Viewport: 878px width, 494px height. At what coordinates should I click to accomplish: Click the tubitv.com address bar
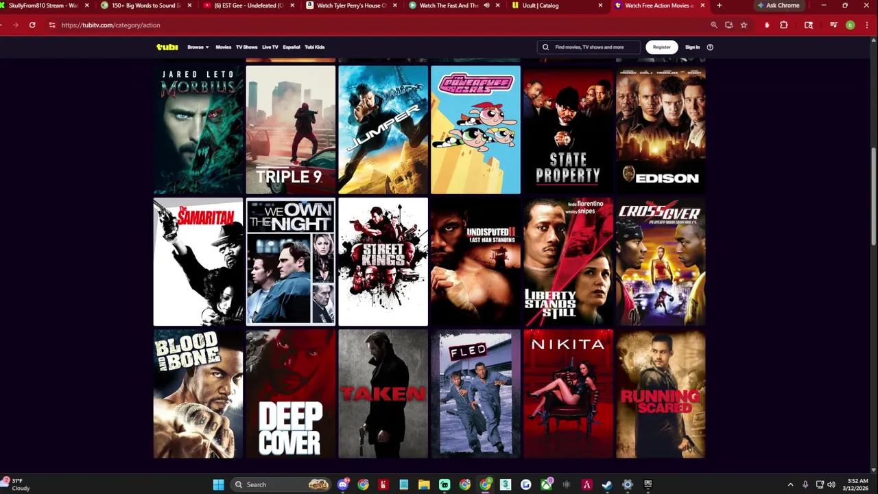tap(384, 25)
